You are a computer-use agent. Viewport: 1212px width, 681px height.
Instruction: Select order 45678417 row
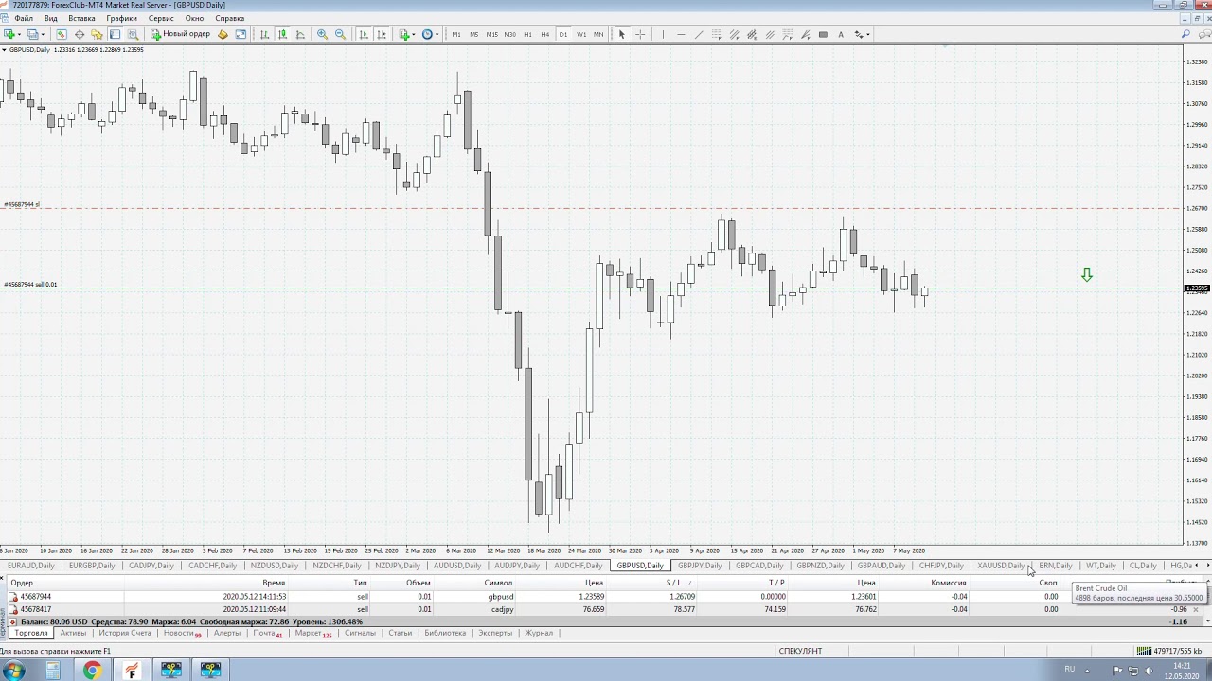pos(606,609)
